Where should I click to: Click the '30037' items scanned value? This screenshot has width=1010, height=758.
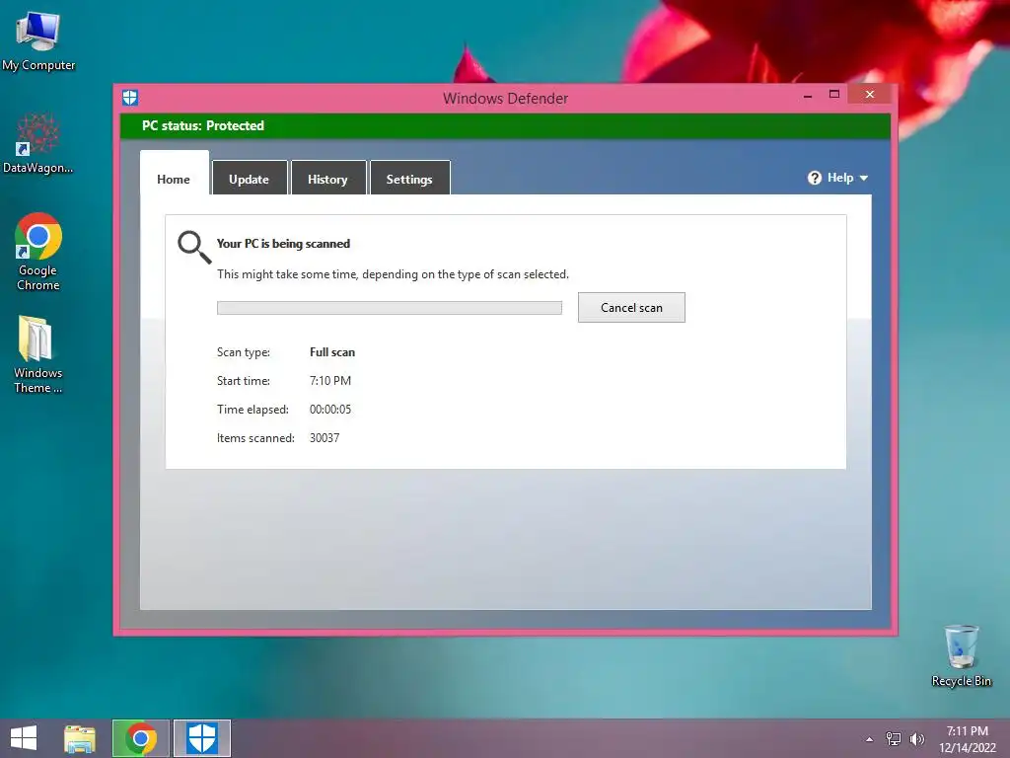[x=325, y=438]
